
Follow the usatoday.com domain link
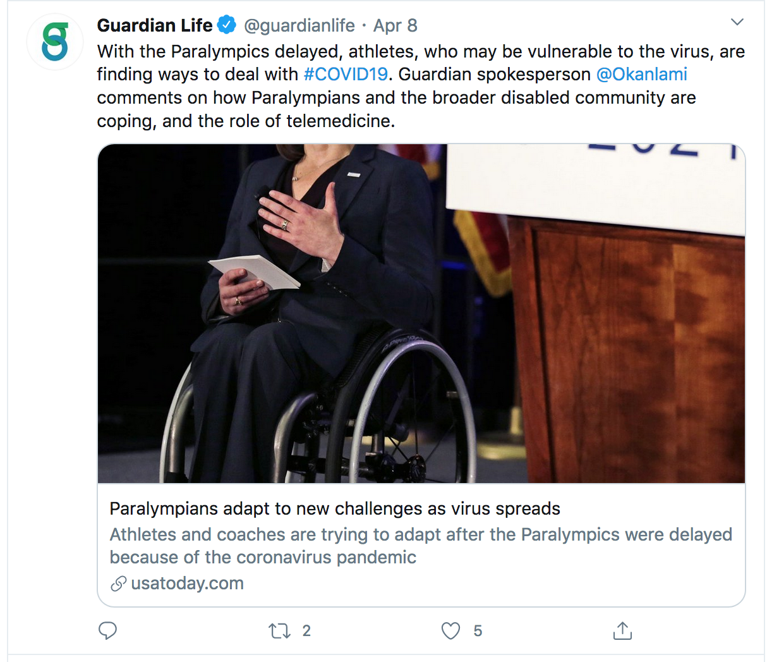click(x=187, y=583)
